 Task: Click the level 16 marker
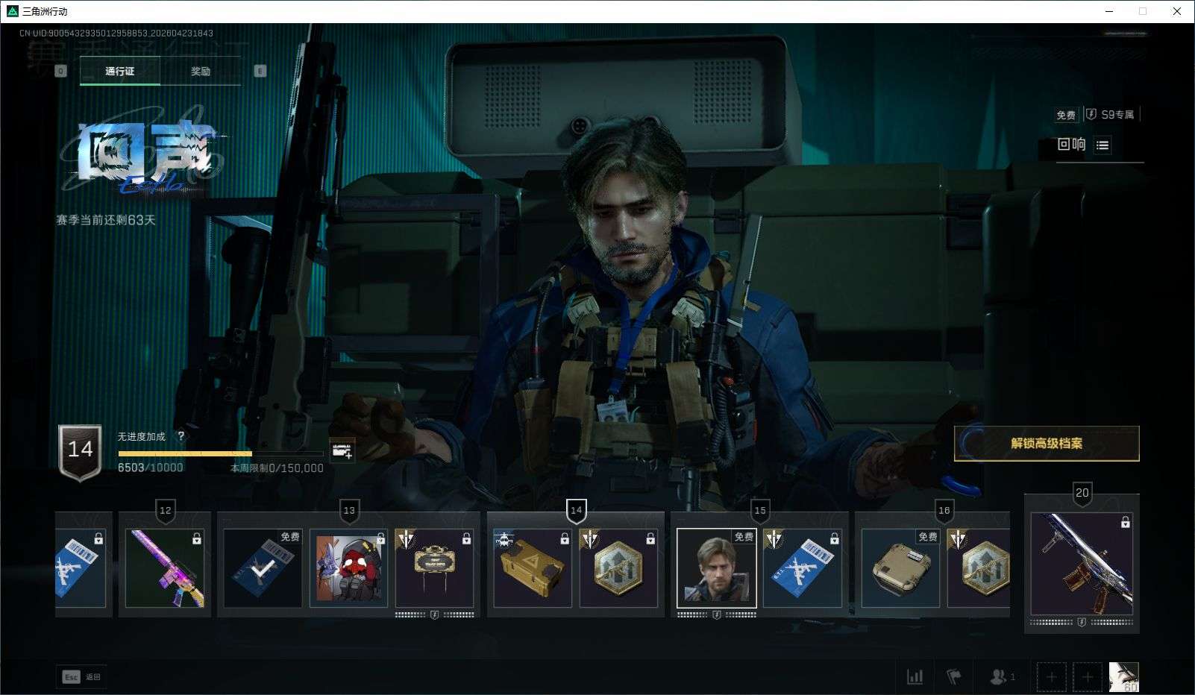(944, 511)
